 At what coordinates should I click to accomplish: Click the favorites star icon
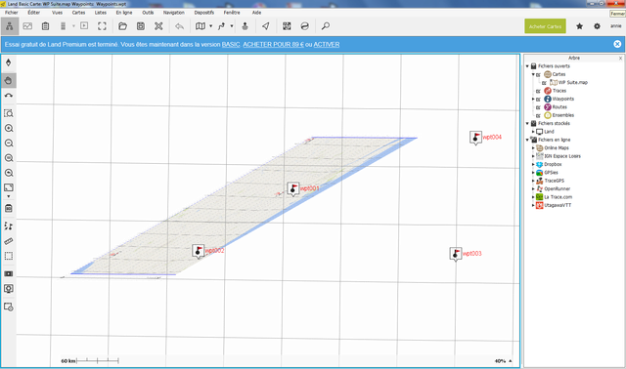coord(579,26)
